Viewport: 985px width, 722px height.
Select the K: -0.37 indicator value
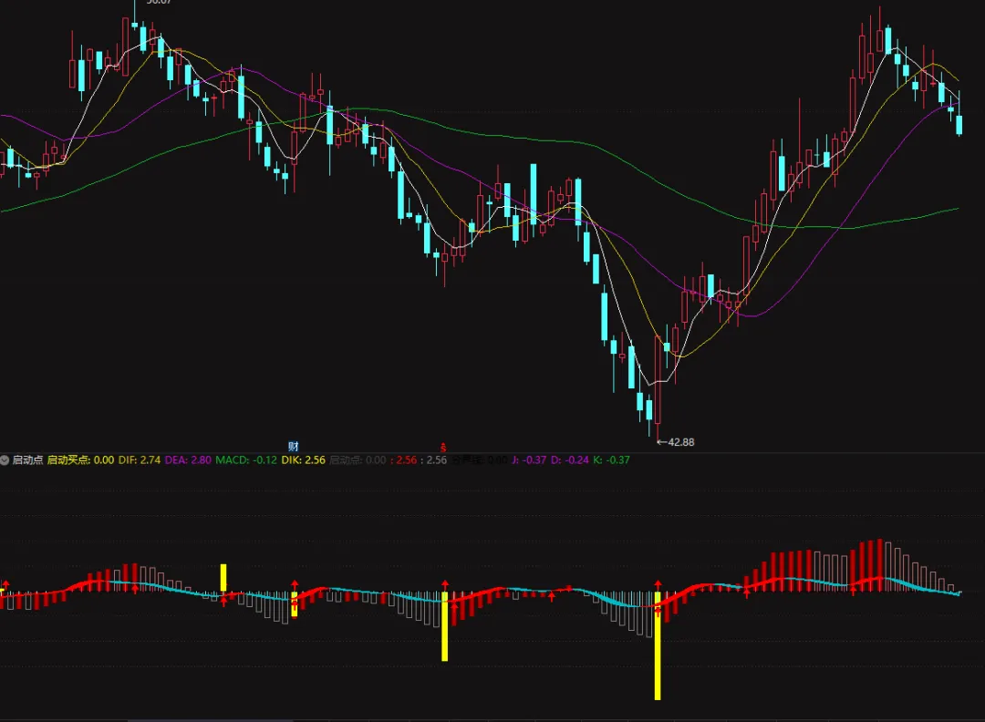click(611, 460)
